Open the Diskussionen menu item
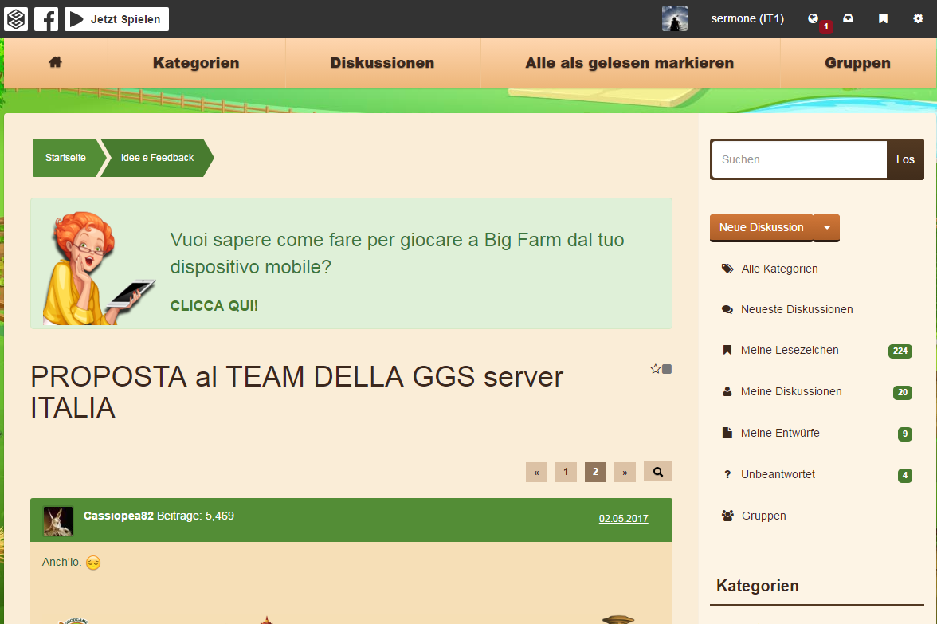The height and width of the screenshot is (624, 937). click(x=382, y=63)
